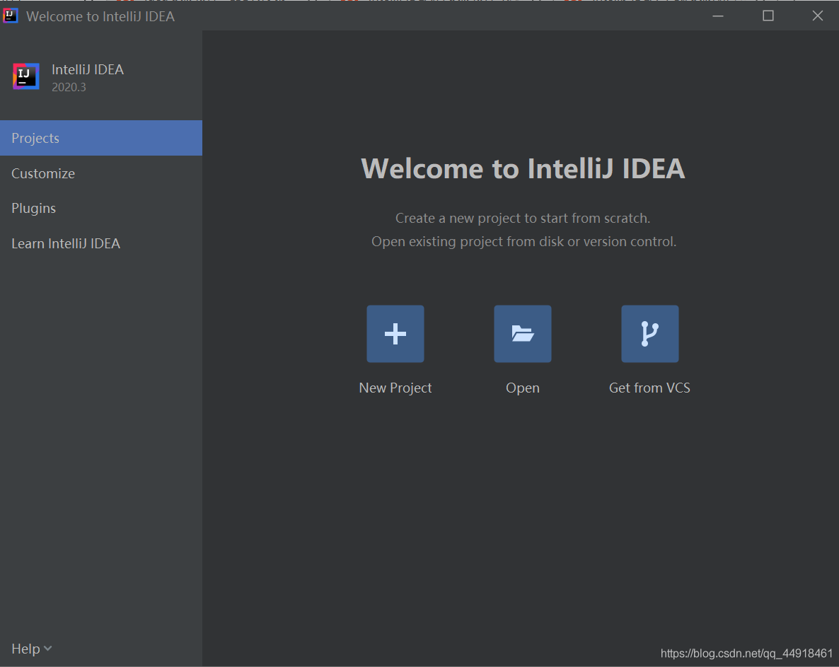Click the IntelliJ IDEA product name text
Screen dimensions: 839x667
click(x=88, y=69)
